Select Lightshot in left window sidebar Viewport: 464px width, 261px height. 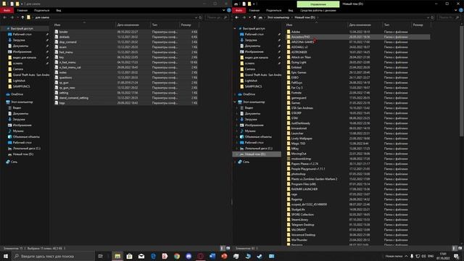click(x=19, y=80)
